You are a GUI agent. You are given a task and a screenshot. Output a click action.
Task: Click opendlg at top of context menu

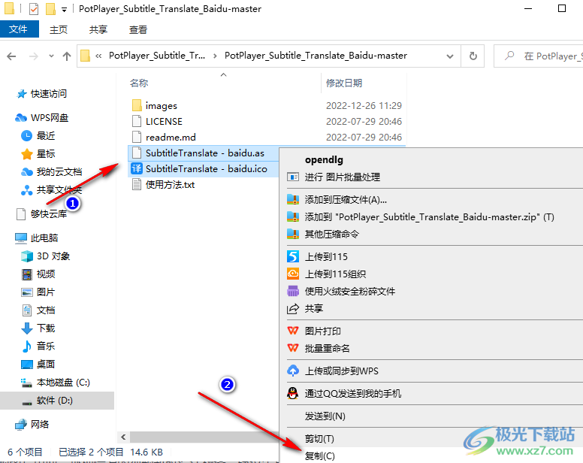click(x=324, y=160)
